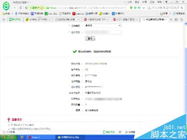Click the 查询 button

(90, 38)
